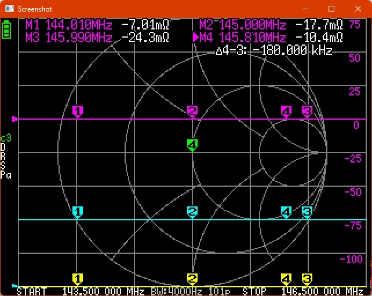Select magenta marker 3 on the trace
Viewport: 372px width, 296px height.
pos(307,111)
